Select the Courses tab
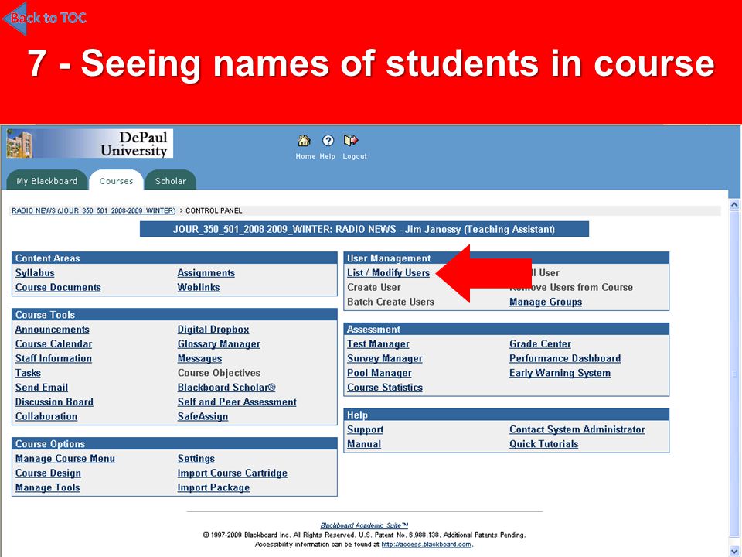This screenshot has width=742, height=557. [x=116, y=181]
